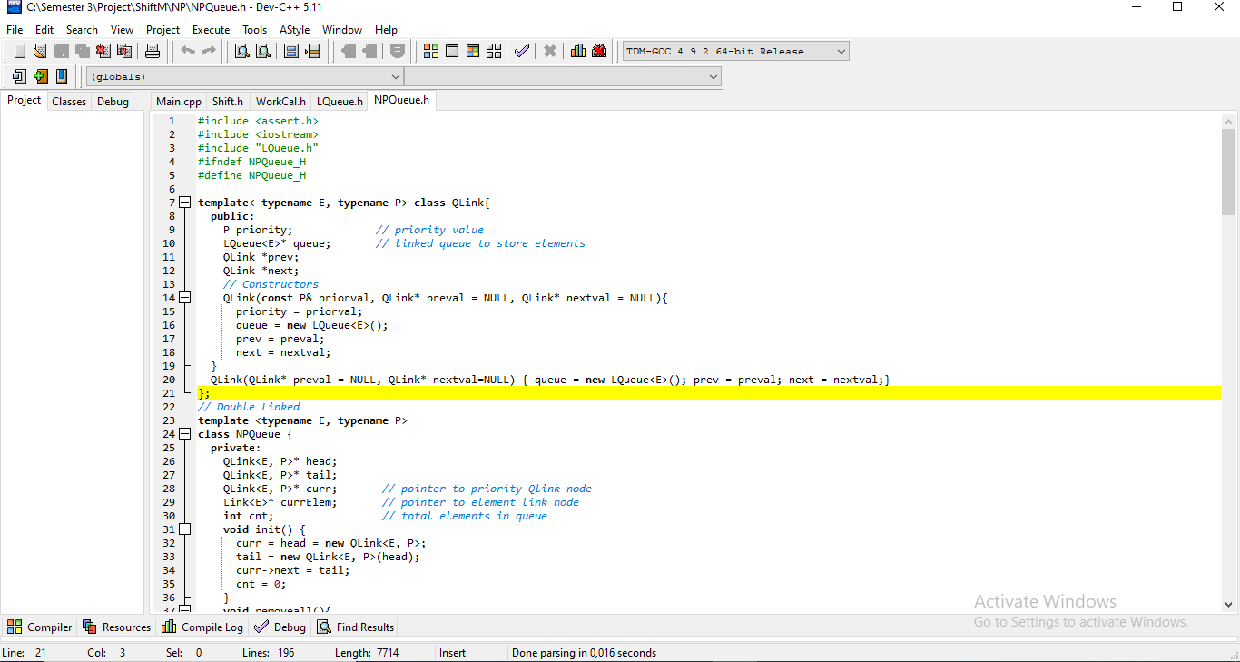Place cursor on '#include <iostream>' line
This screenshot has height=662, width=1240.
(258, 134)
